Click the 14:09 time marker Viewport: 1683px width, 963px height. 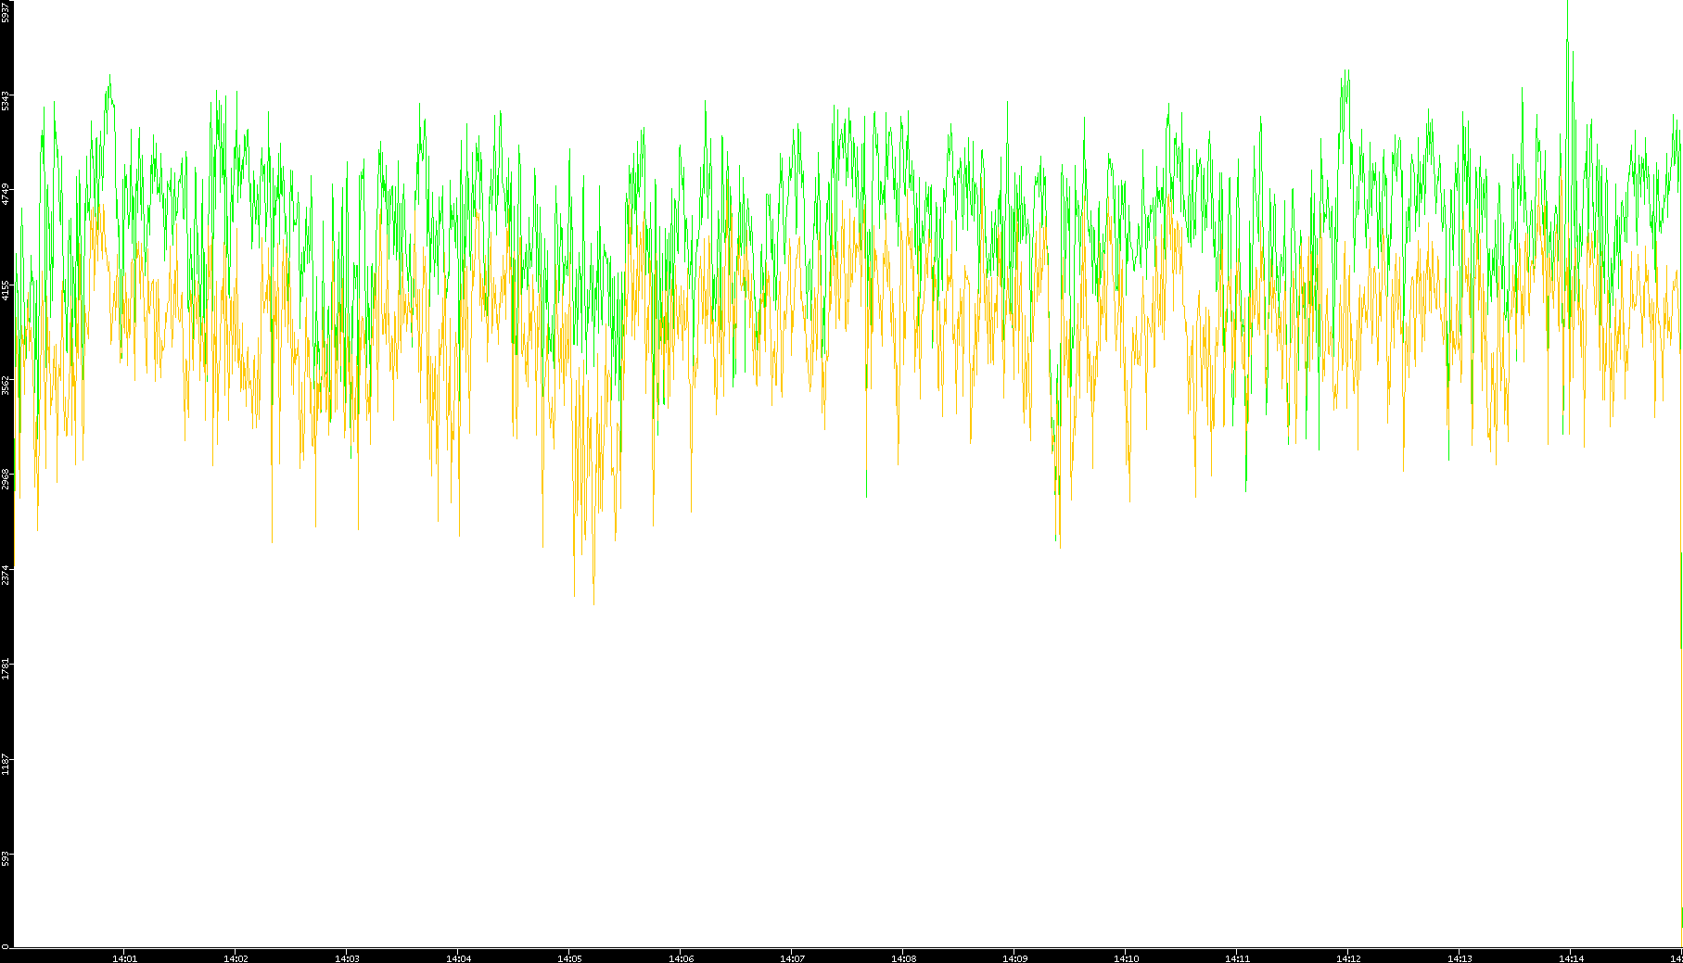pyautogui.click(x=1014, y=957)
